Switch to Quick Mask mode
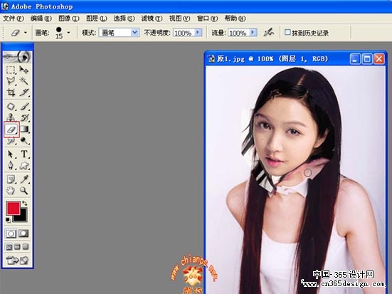 tap(23, 233)
